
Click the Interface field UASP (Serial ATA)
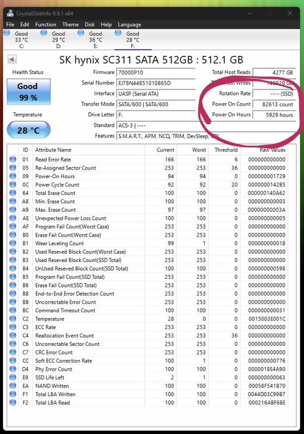pos(156,94)
